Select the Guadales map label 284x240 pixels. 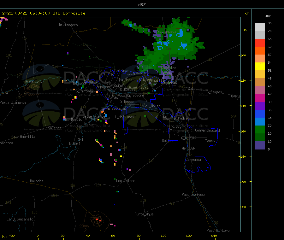coord(169,68)
